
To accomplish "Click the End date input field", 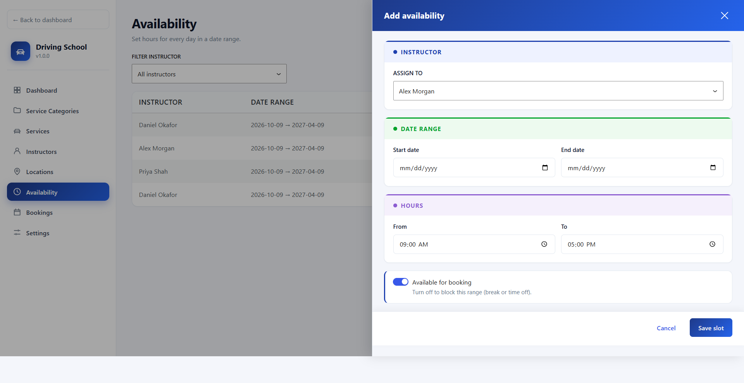I will pos(642,167).
